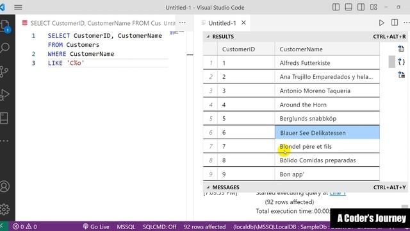The width and height of the screenshot is (410, 231).
Task: Open the hamburger application menu
Action: click(18, 7)
